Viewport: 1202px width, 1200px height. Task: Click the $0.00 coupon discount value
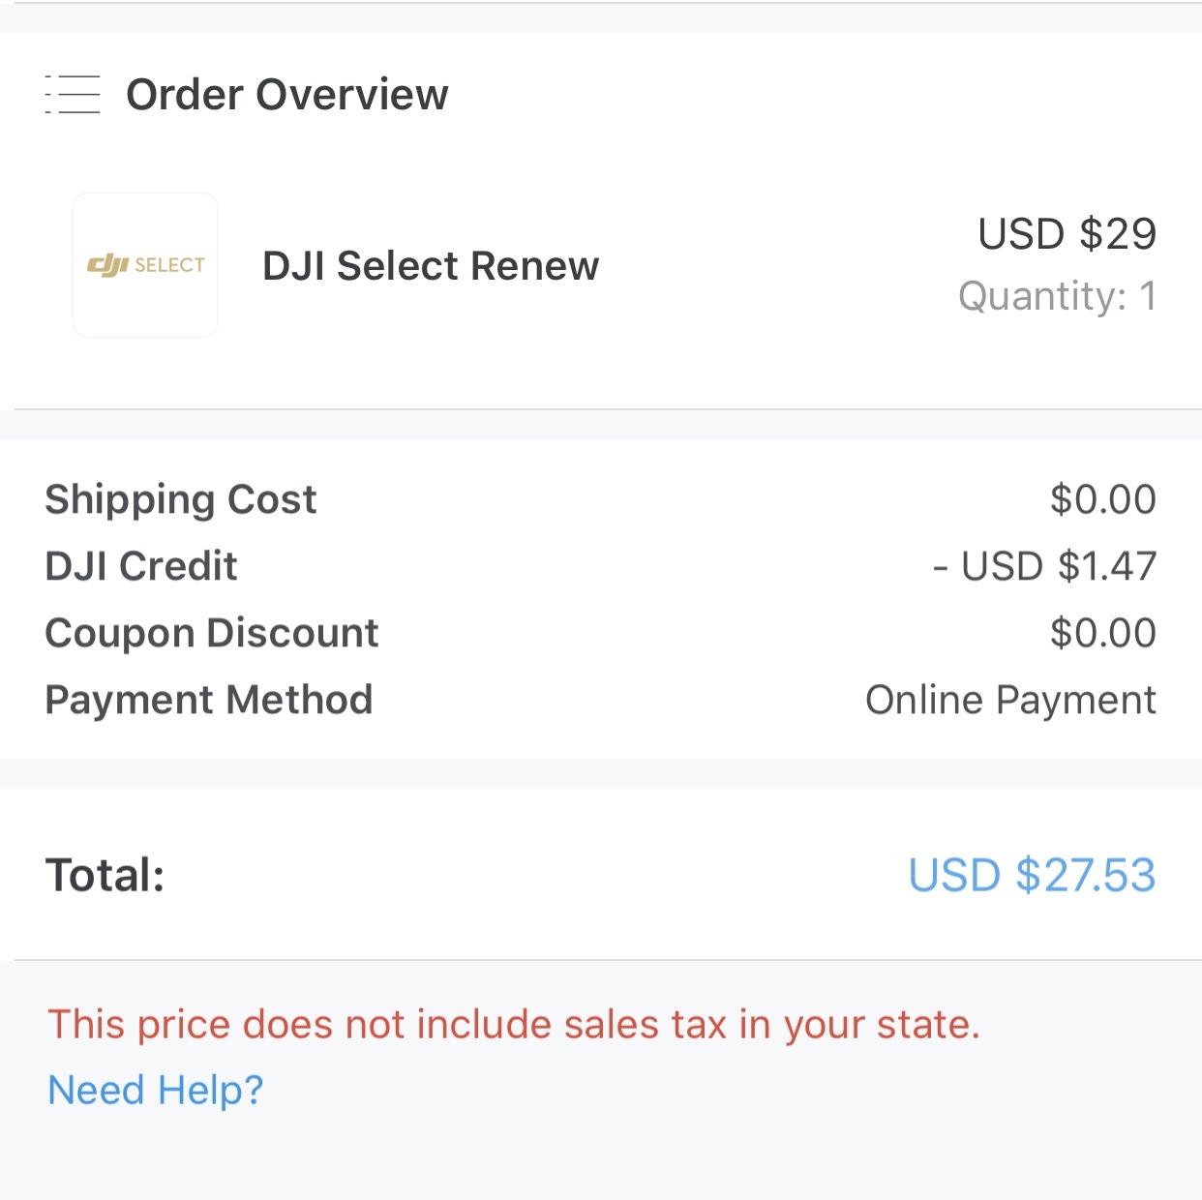[1103, 633]
